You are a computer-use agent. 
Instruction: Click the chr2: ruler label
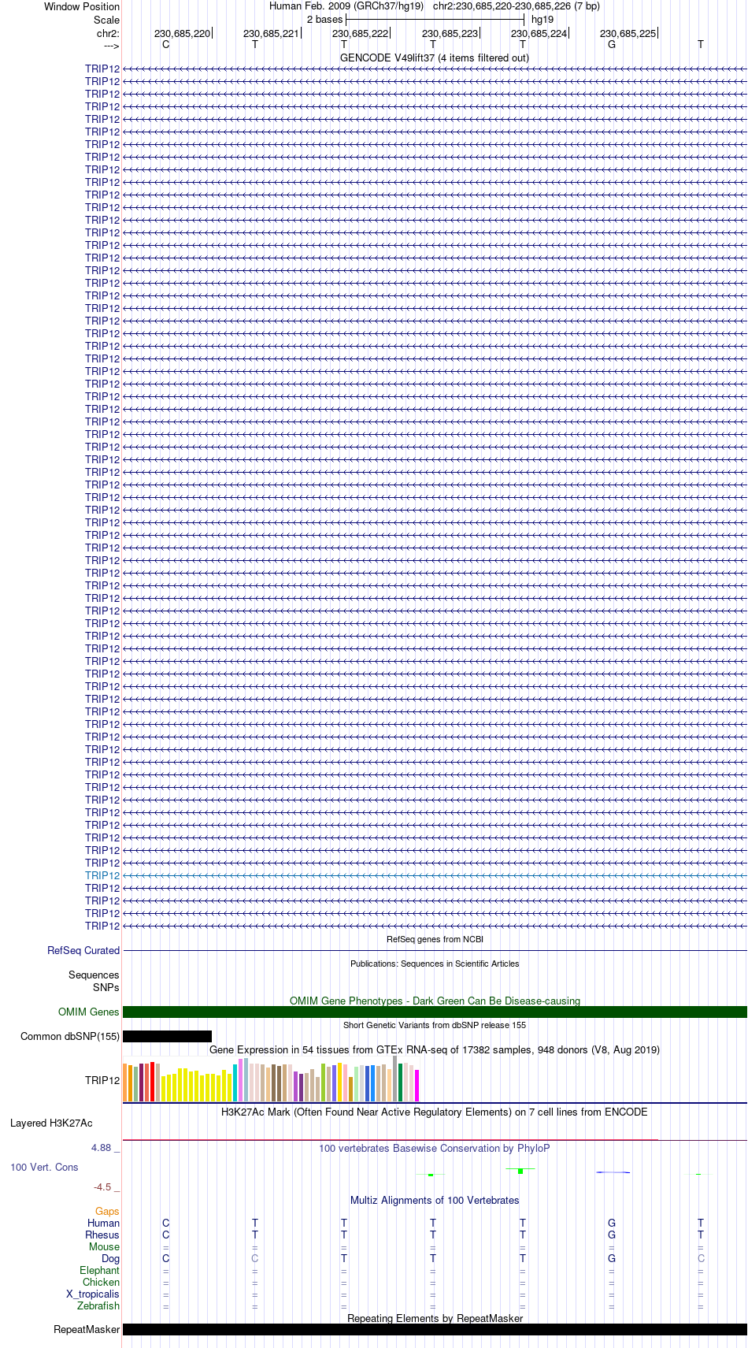click(108, 34)
